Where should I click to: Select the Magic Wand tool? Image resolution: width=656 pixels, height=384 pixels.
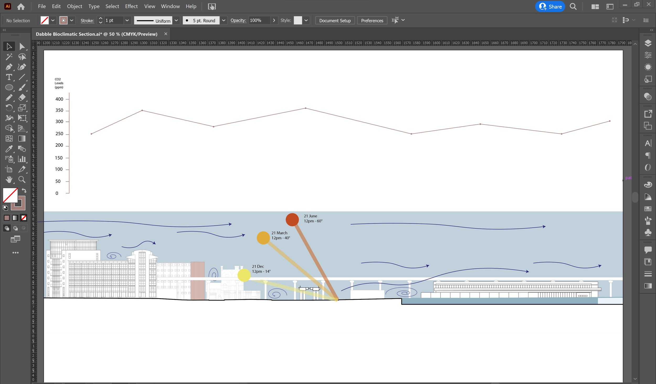click(9, 57)
